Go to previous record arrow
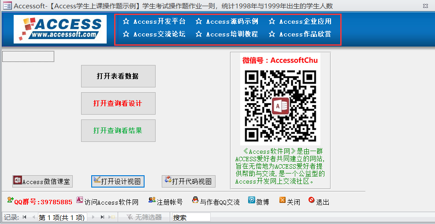The width and height of the screenshot is (435, 224). [33, 217]
